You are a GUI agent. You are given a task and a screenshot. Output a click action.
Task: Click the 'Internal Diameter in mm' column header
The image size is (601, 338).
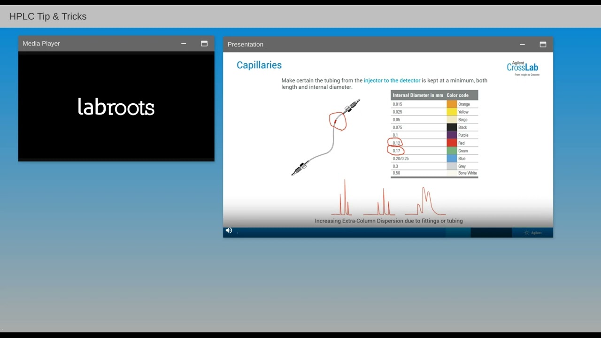tap(418, 95)
